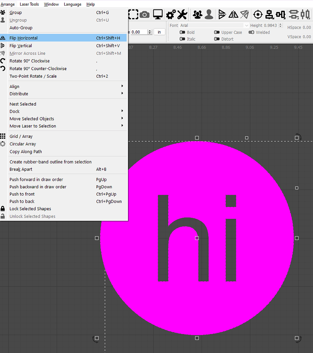
Task: Click the Group objects toolbar icon
Action: pyautogui.click(x=198, y=14)
